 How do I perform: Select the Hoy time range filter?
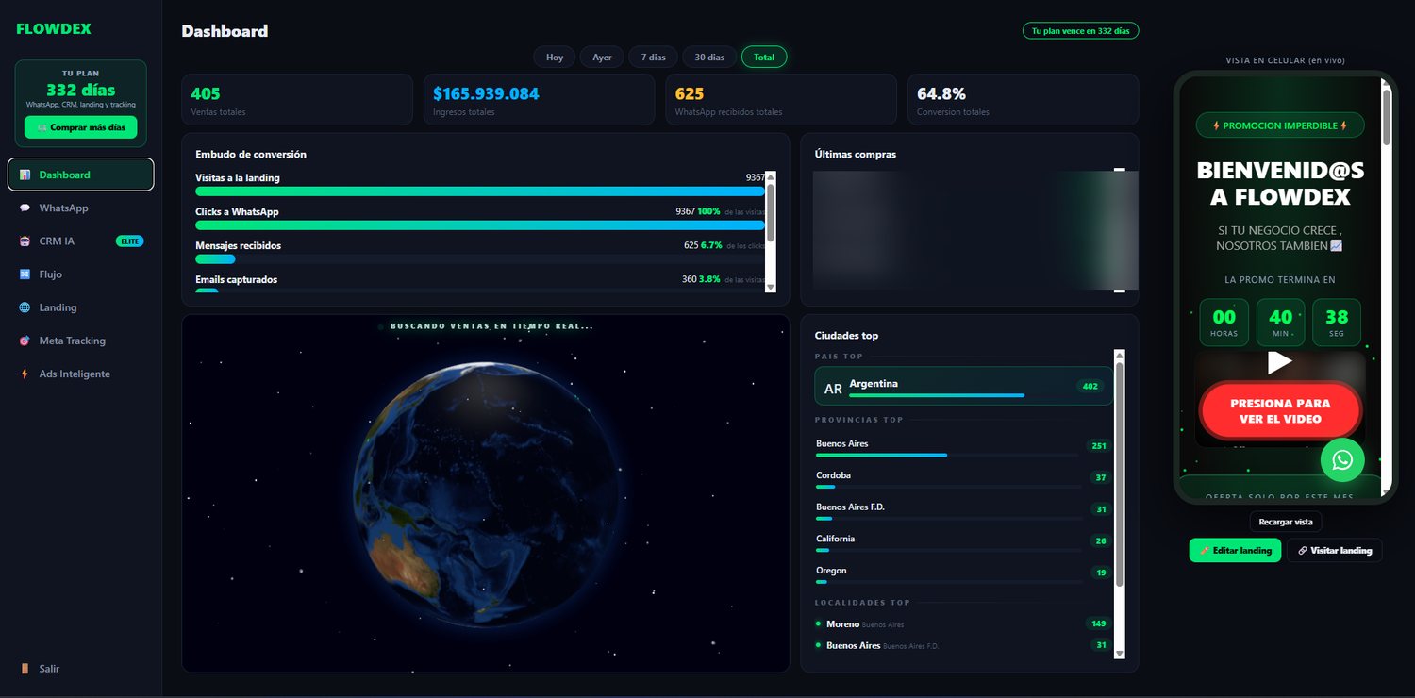555,57
